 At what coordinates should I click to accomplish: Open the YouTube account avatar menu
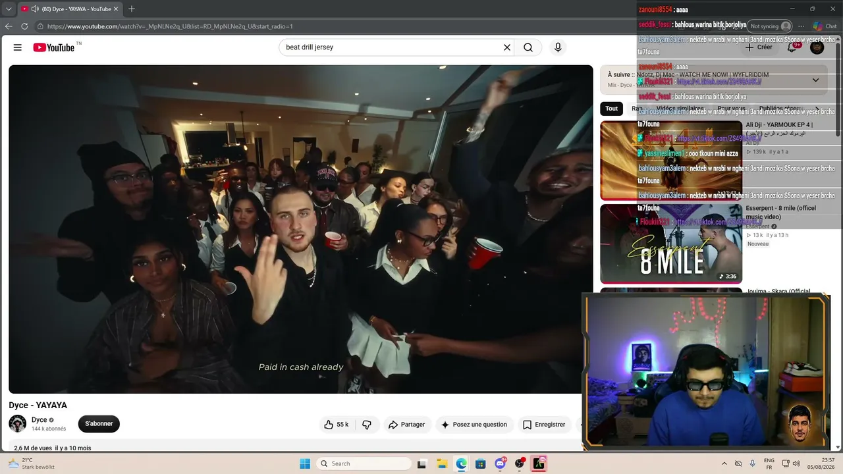817,47
